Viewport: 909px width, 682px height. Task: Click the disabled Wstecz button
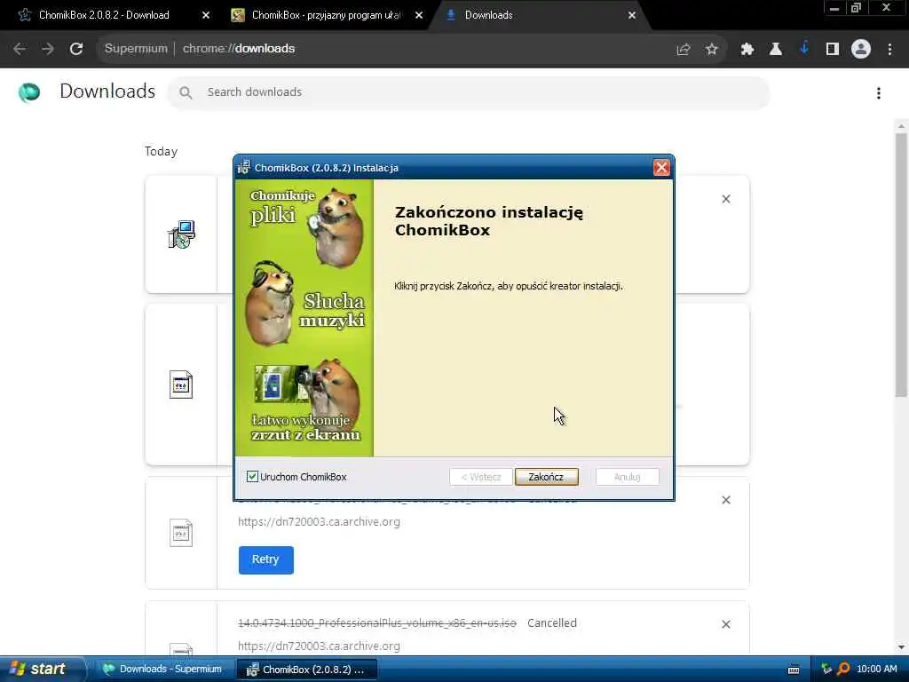[x=480, y=477]
